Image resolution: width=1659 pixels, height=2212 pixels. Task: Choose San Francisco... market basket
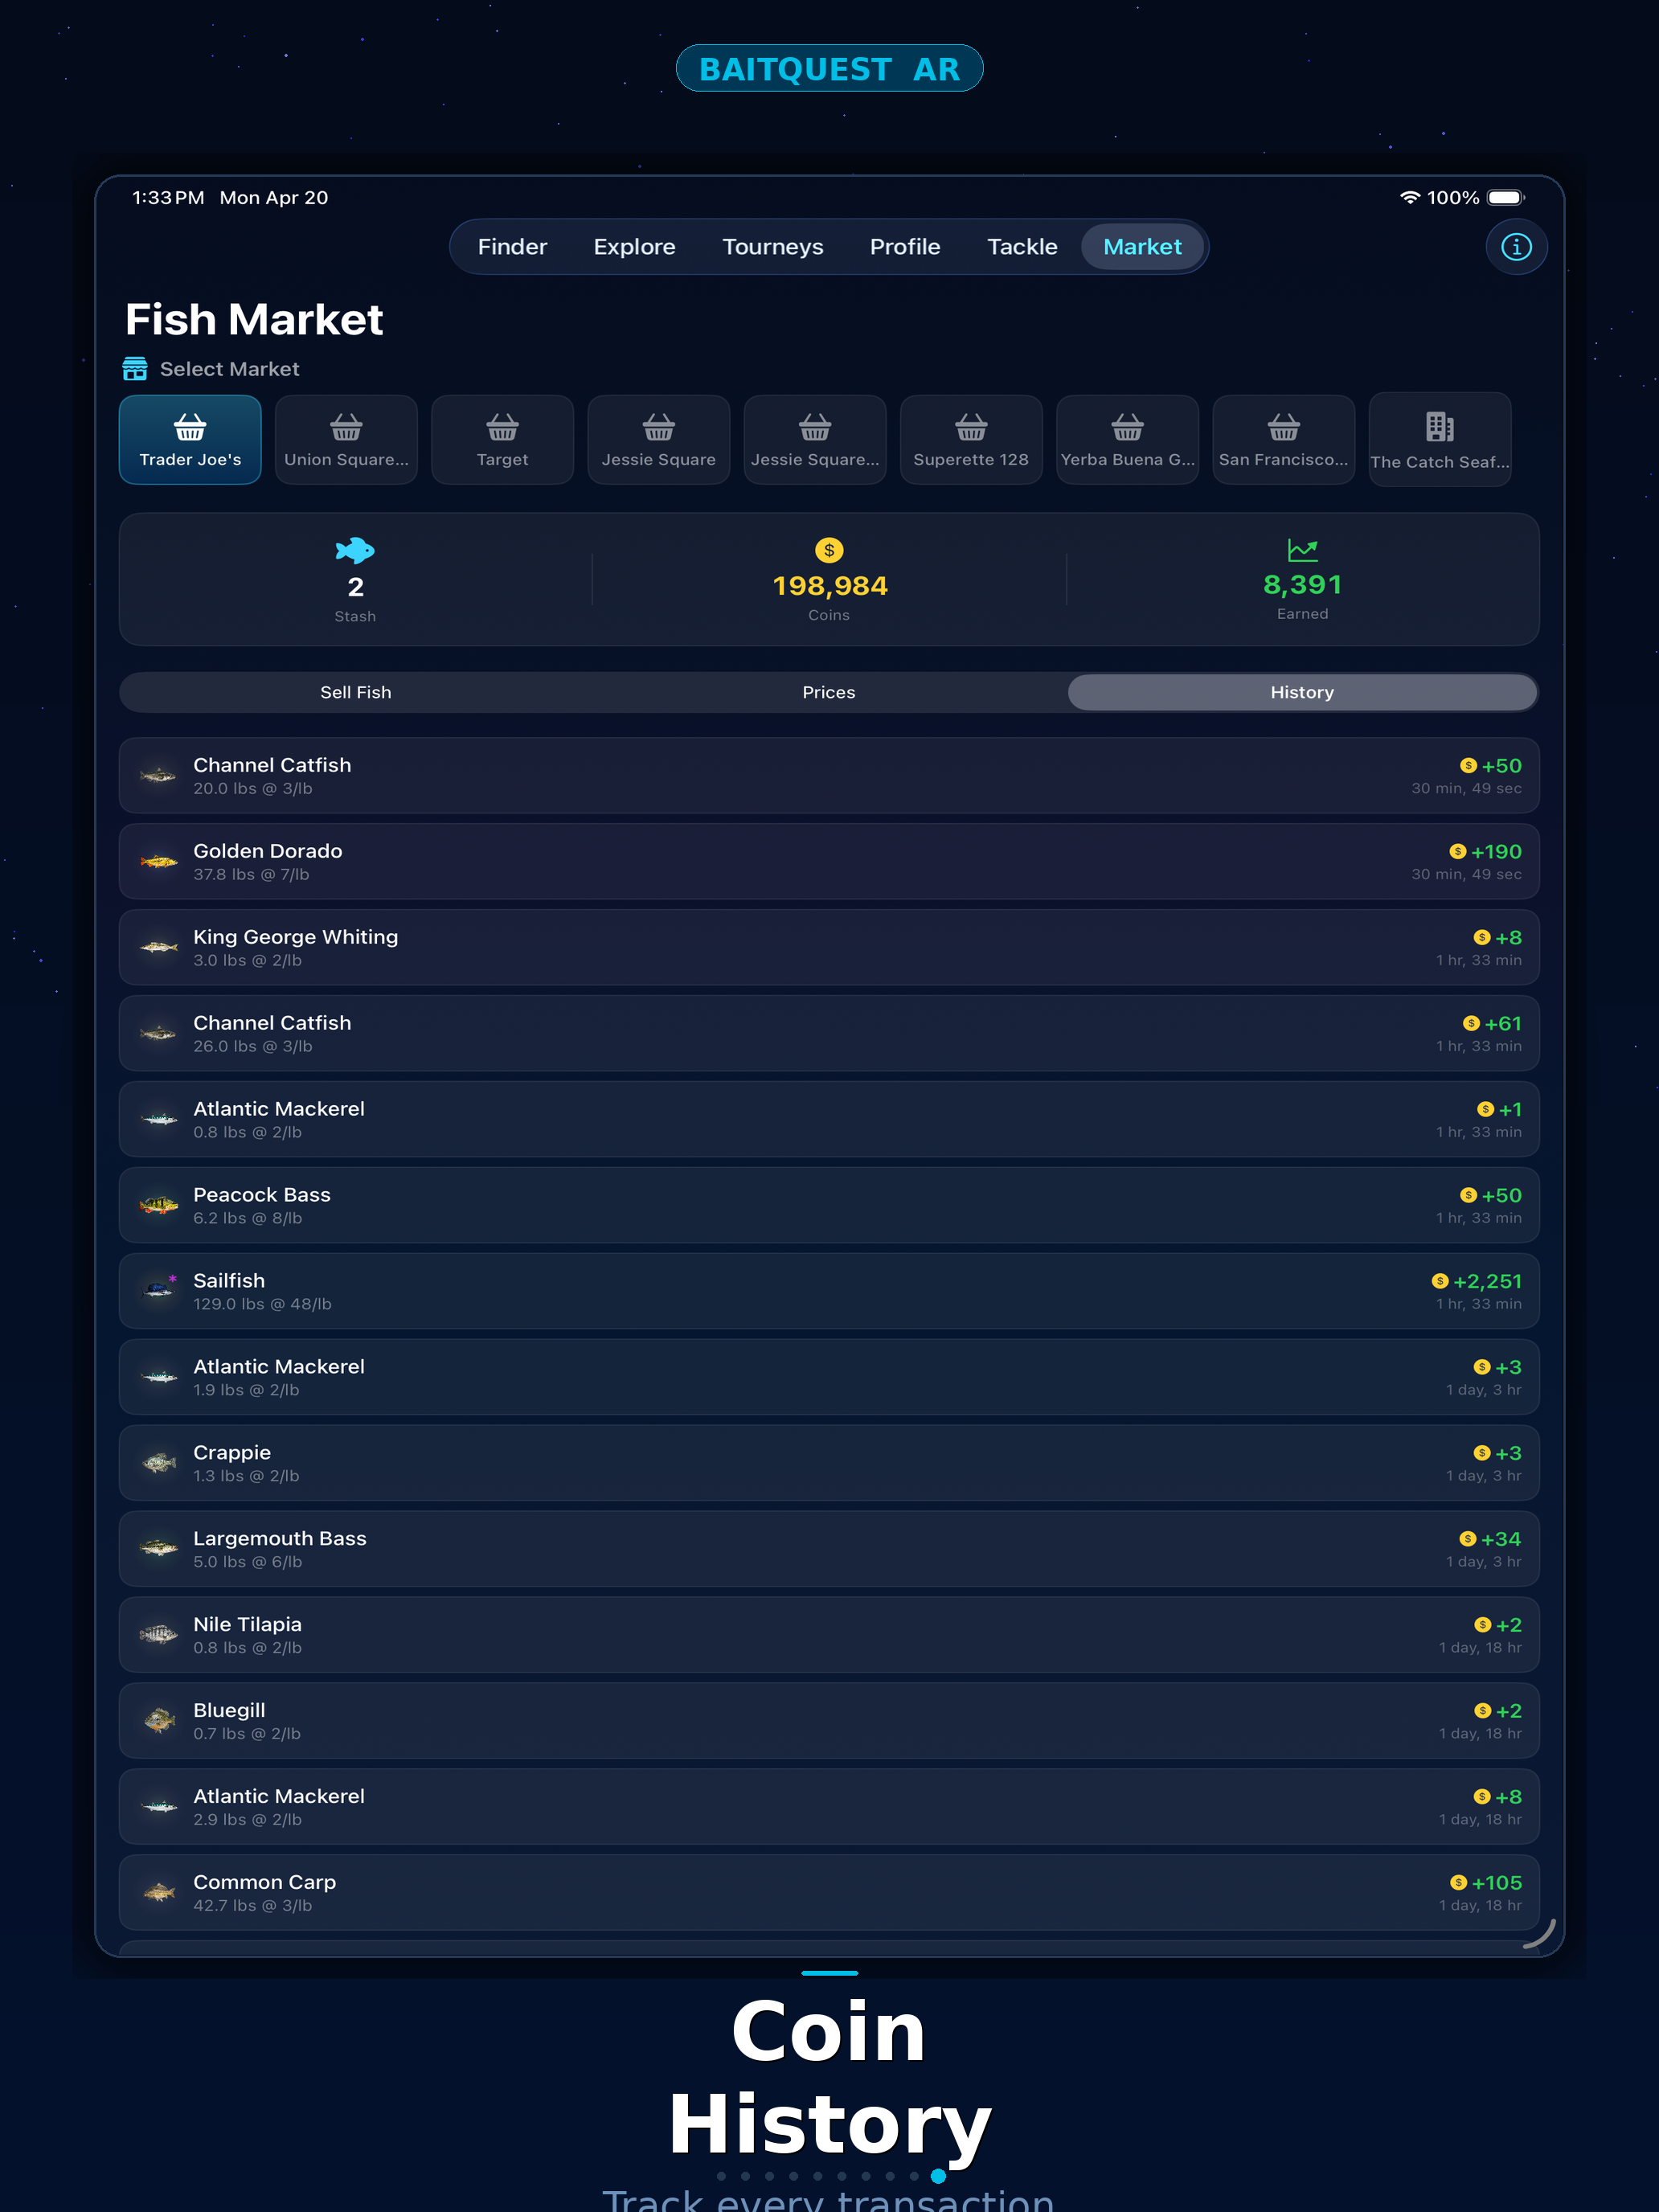[1283, 440]
